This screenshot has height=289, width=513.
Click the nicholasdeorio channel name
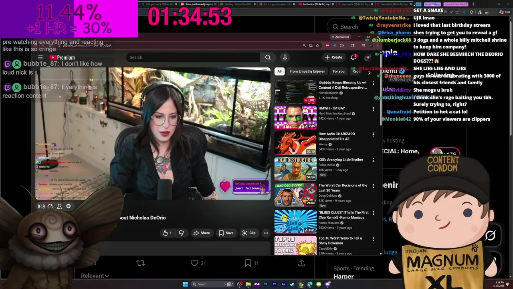(x=328, y=93)
